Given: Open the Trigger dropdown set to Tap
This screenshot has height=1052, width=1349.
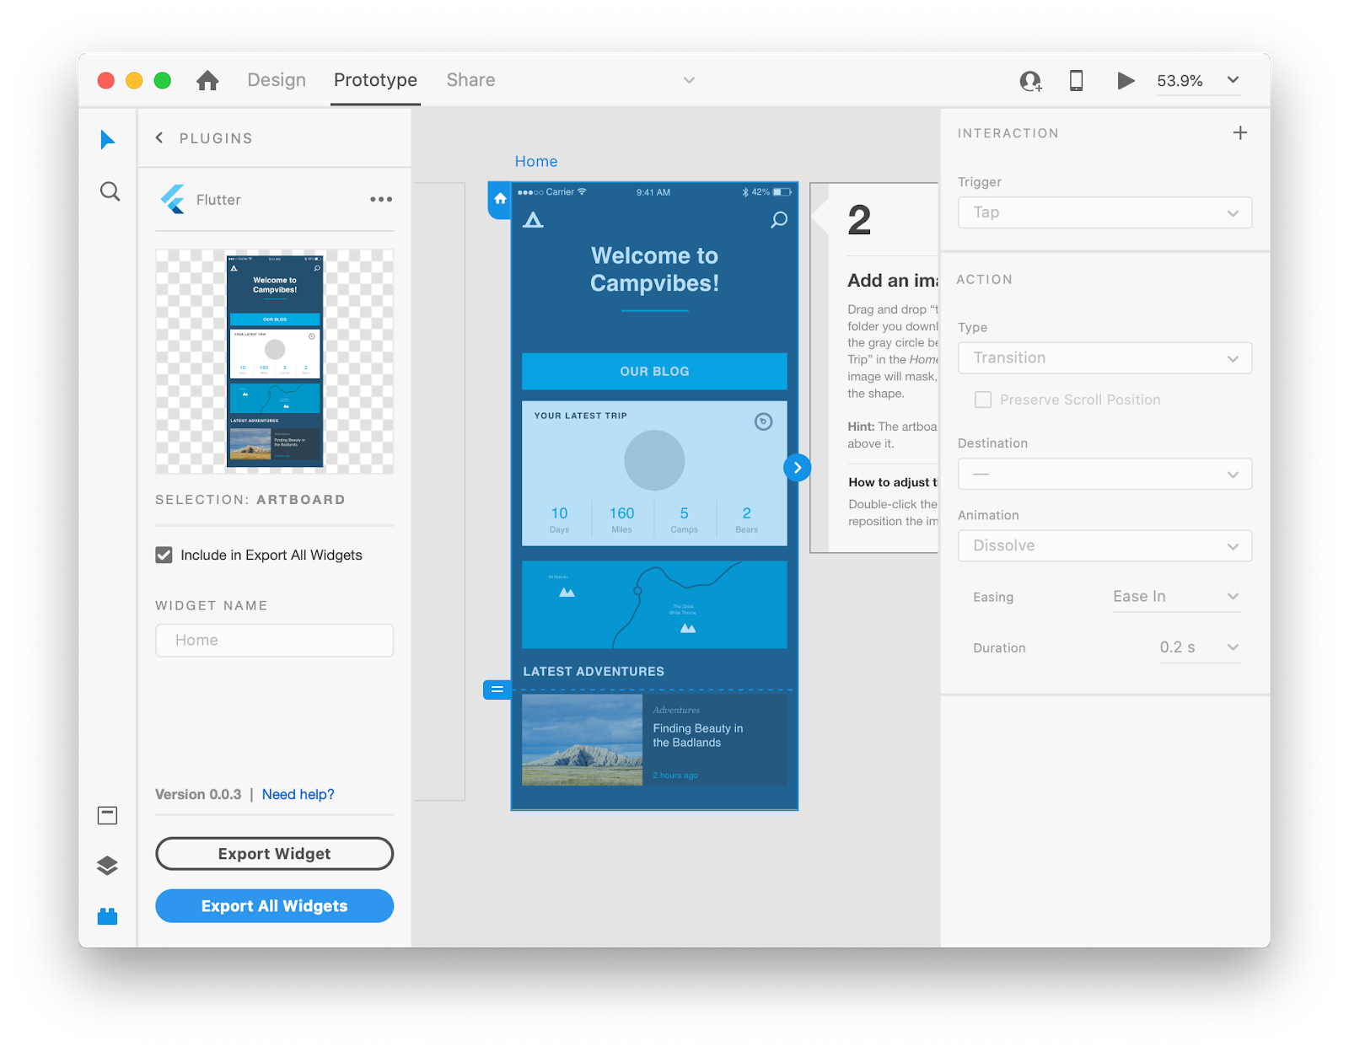Looking at the screenshot, I should [x=1104, y=212].
